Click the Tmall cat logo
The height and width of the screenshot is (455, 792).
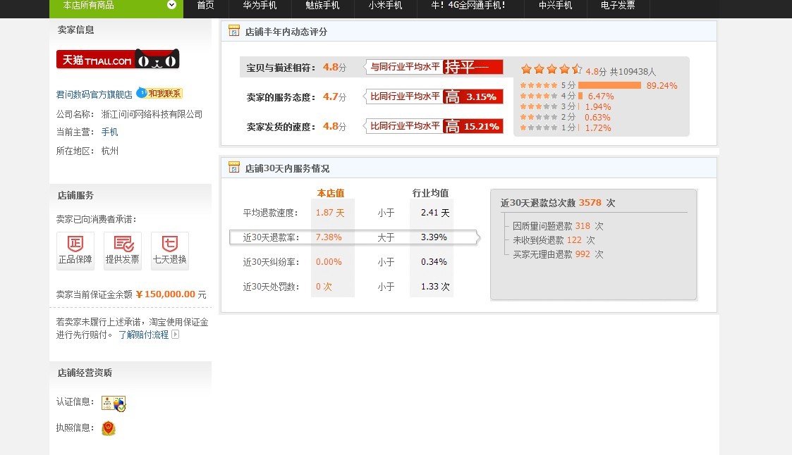(118, 60)
